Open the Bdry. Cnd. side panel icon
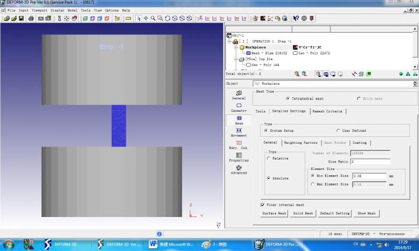Screen dimensions: 419x251 (239, 145)
